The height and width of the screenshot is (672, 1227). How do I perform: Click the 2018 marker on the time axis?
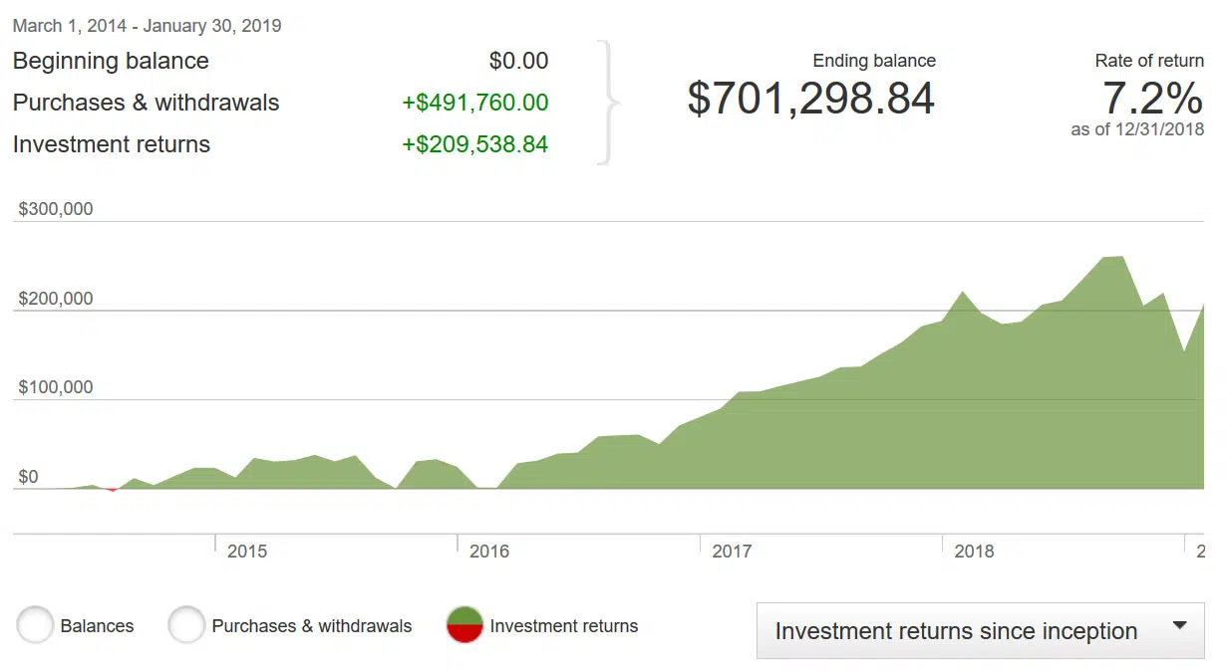point(974,551)
